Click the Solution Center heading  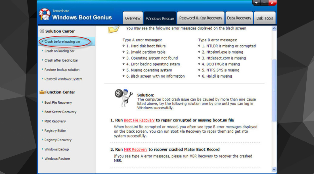(60, 31)
